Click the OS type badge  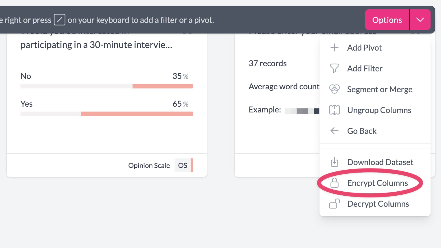point(183,165)
